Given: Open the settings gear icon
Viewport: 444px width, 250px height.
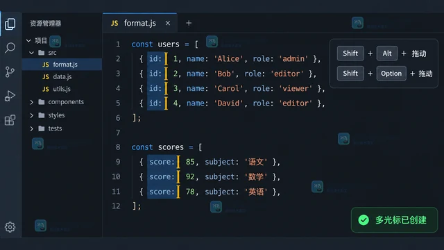Looking at the screenshot, I should (10, 227).
